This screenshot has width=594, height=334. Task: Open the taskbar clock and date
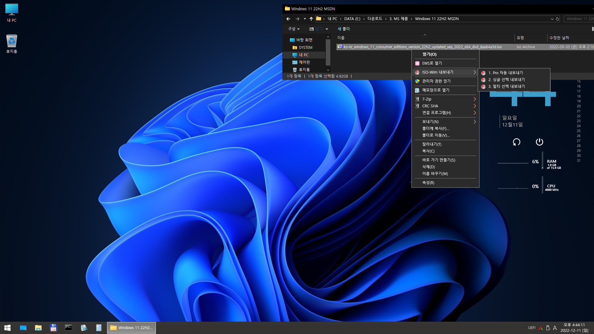(575, 328)
